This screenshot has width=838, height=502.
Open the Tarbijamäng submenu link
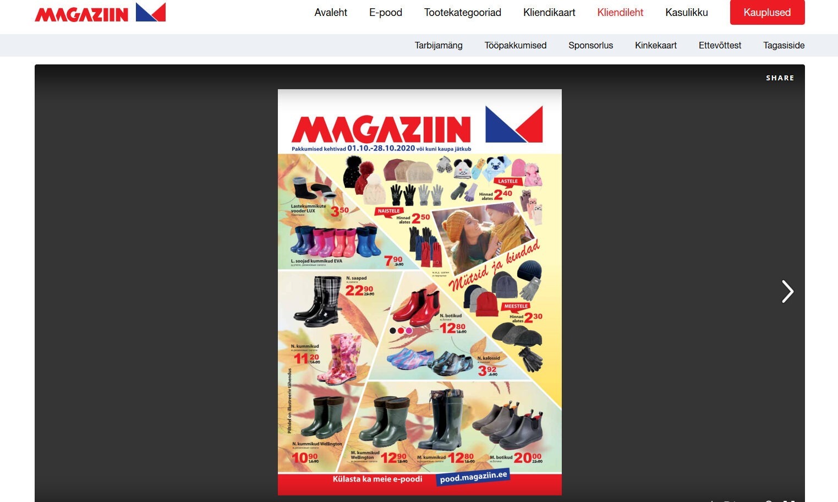439,45
